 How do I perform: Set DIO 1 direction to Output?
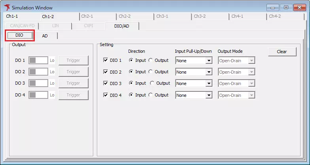point(151,61)
